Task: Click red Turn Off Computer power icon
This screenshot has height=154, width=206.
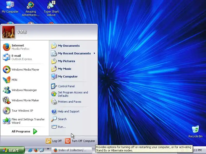Action: point(68,141)
